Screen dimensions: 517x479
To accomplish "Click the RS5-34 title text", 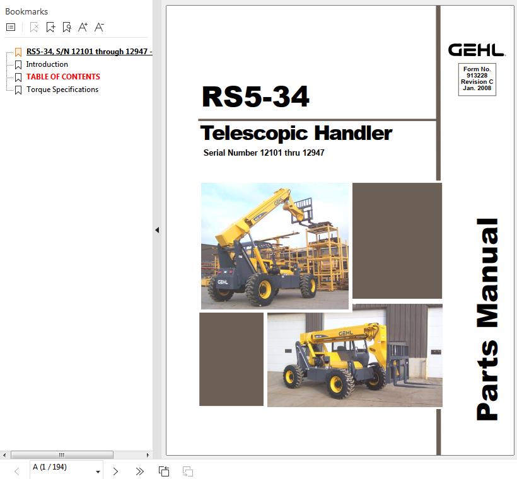I will pos(255,96).
